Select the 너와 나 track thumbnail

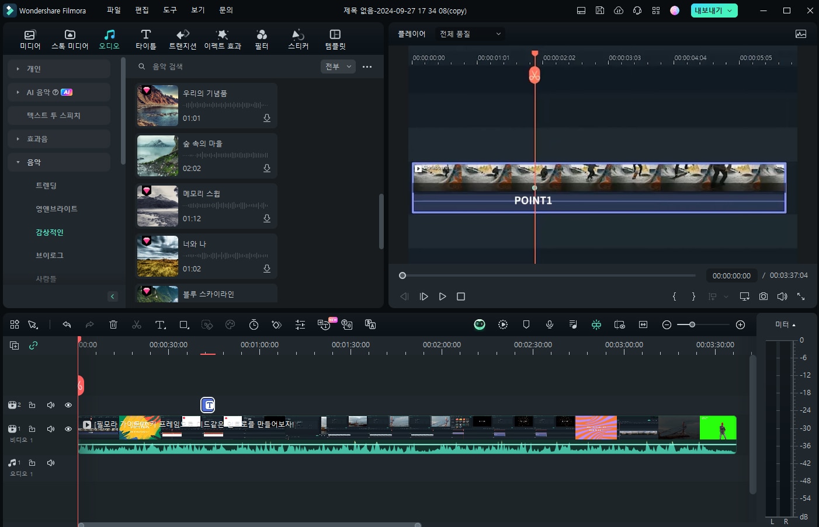158,256
